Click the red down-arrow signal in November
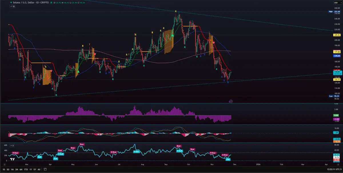 pos(214,43)
